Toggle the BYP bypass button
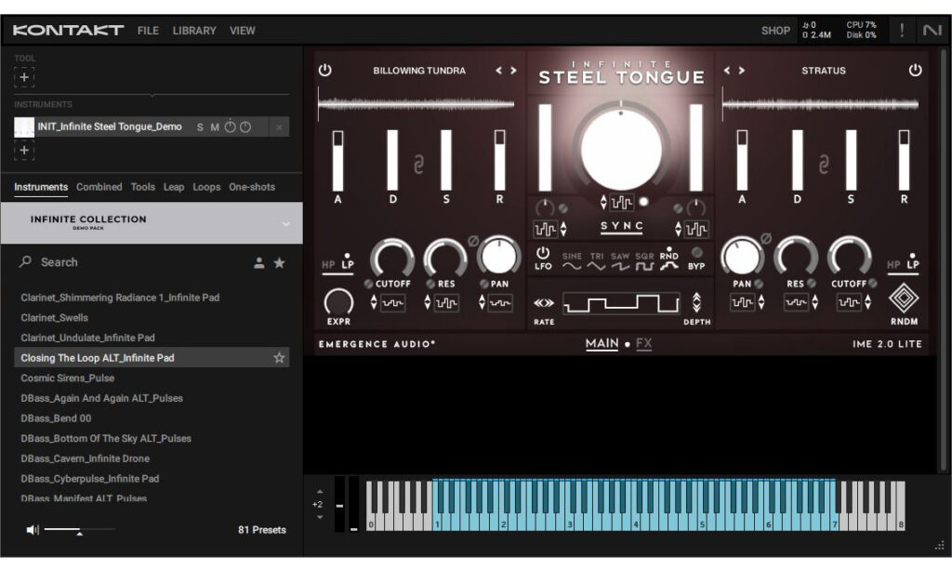This screenshot has width=952, height=571. coord(696,253)
